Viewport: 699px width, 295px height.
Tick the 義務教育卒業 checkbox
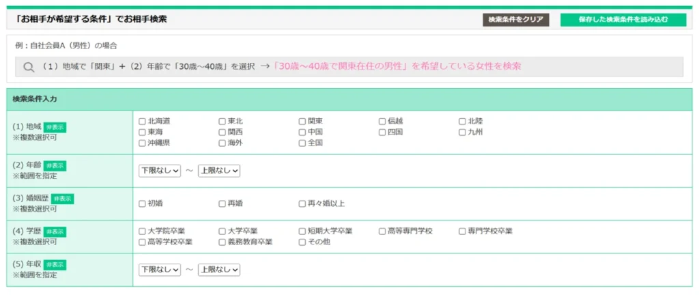(222, 242)
